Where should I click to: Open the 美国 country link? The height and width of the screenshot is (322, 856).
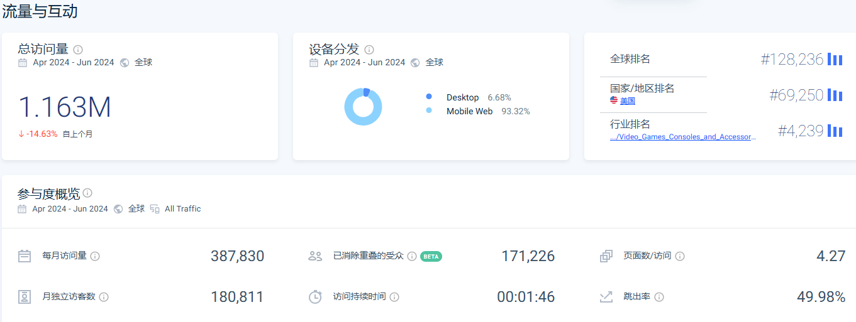(627, 100)
